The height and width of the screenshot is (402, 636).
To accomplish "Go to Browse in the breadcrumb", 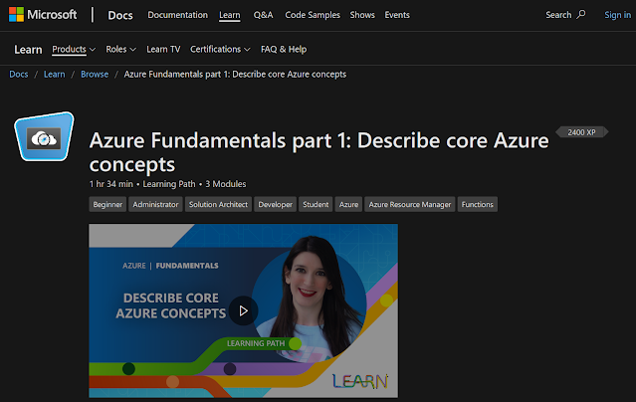I will pyautogui.click(x=95, y=75).
